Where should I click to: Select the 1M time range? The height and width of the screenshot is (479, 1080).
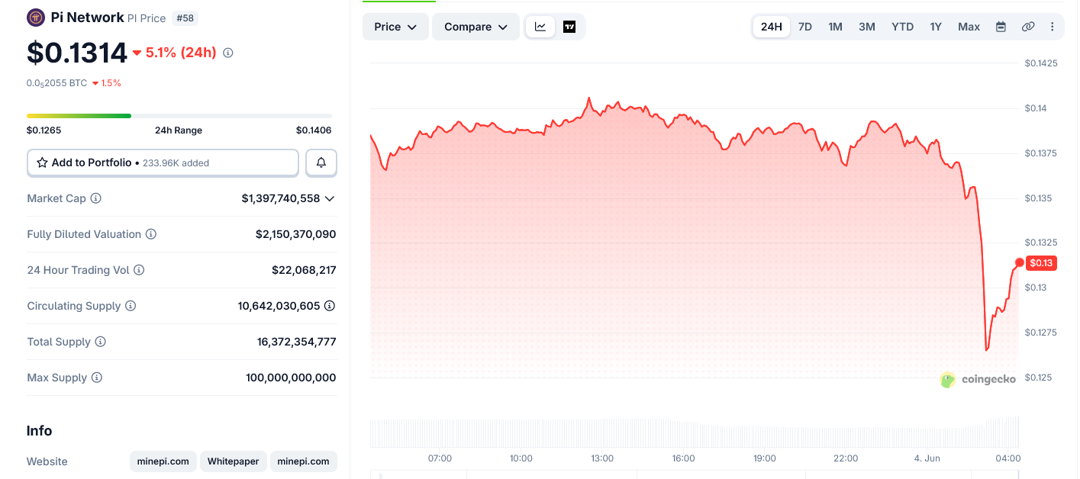(x=836, y=27)
